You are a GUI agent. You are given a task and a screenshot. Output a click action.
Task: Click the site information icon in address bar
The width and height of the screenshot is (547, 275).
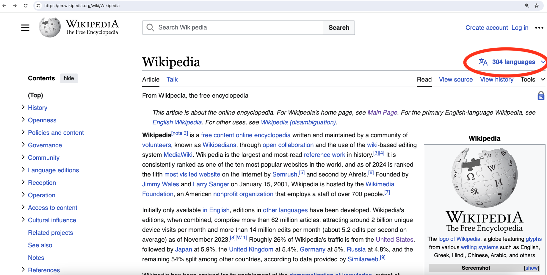[x=38, y=6]
